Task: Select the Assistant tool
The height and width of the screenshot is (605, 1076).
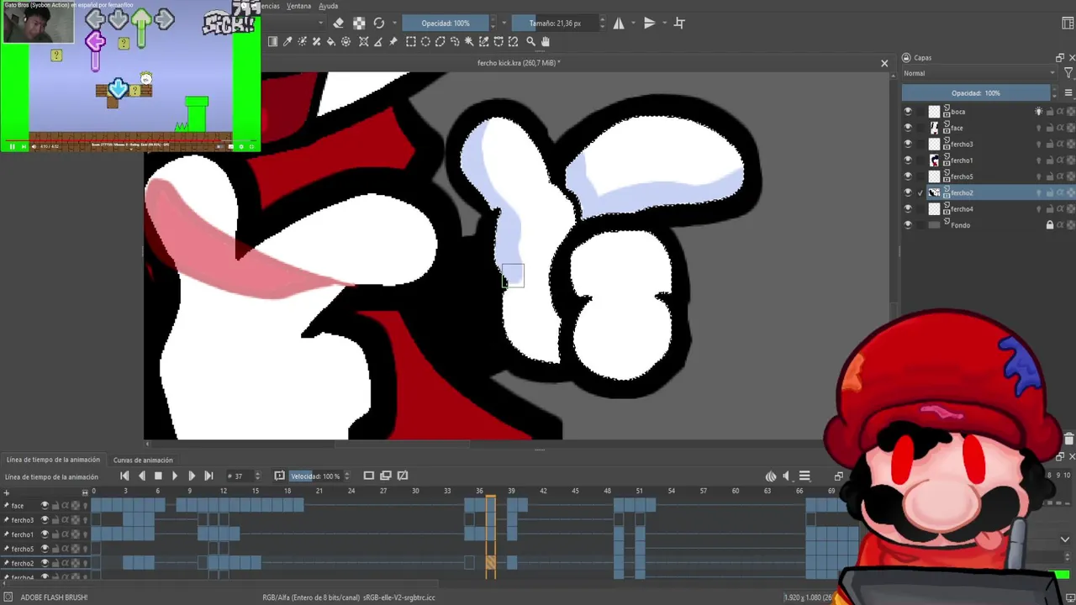Action: click(364, 41)
